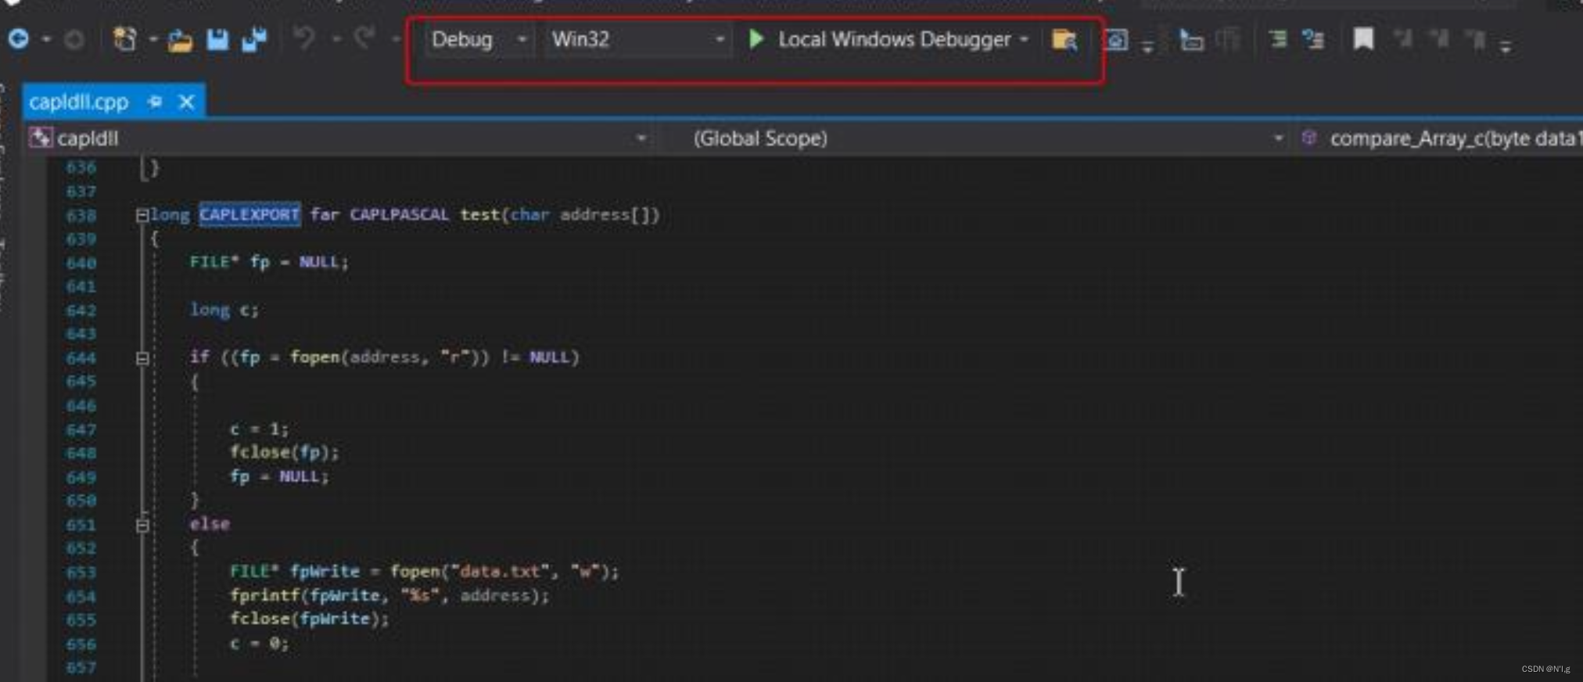Click the Save floppy disk icon

217,39
